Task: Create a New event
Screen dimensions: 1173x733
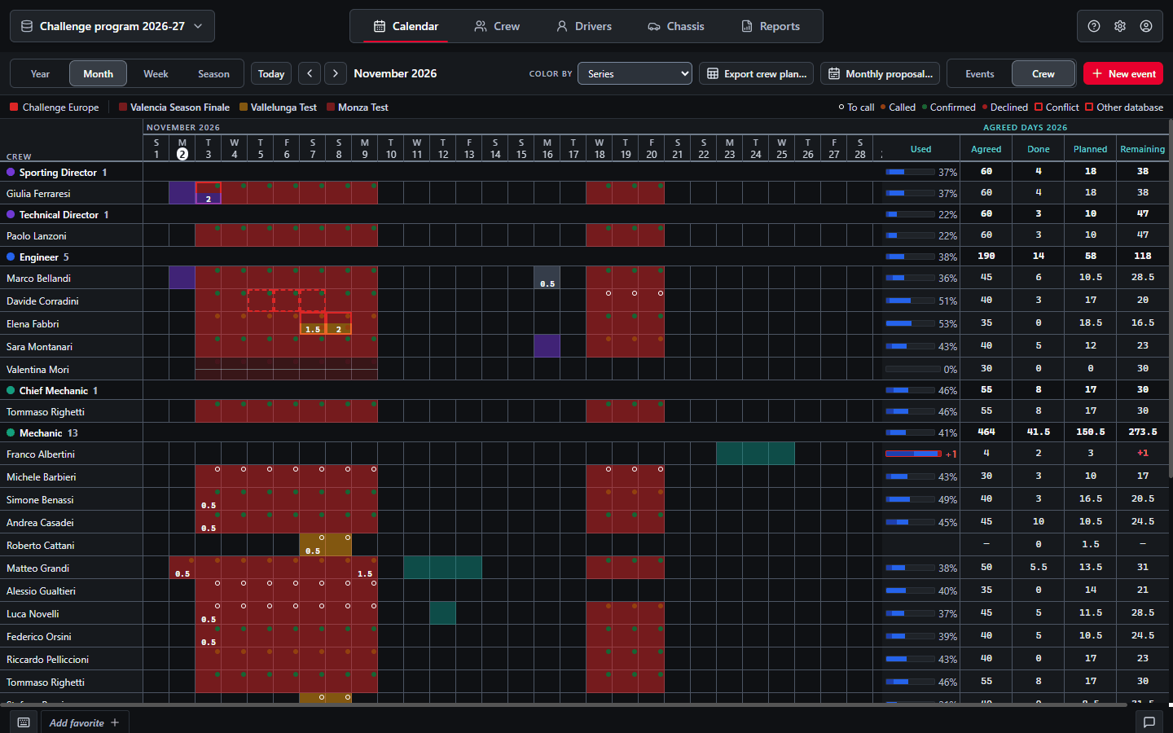Action: pos(1123,73)
